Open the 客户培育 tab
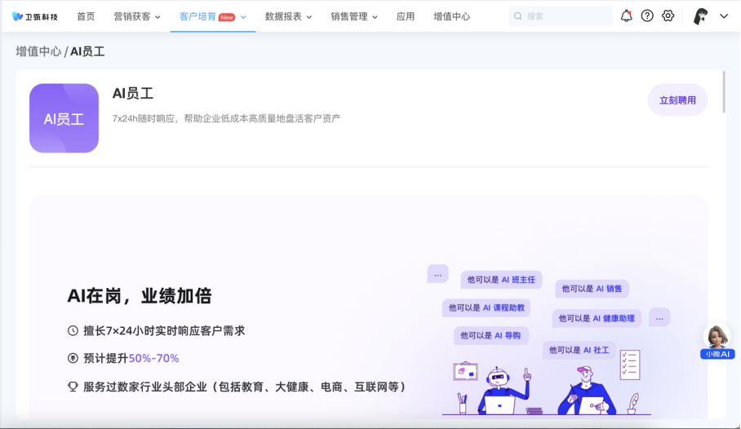Screen dimensions: 741x429 point(213,16)
